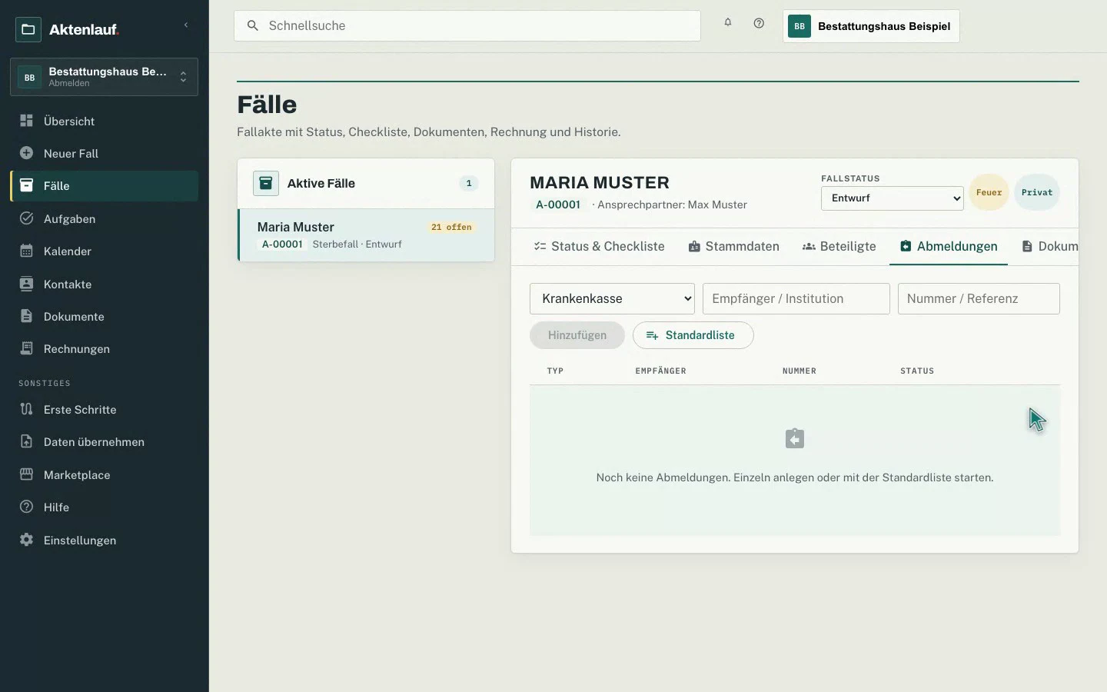Viewport: 1107px width, 692px height.
Task: Click the Fälle archive icon in sidebar
Action: tap(26, 185)
